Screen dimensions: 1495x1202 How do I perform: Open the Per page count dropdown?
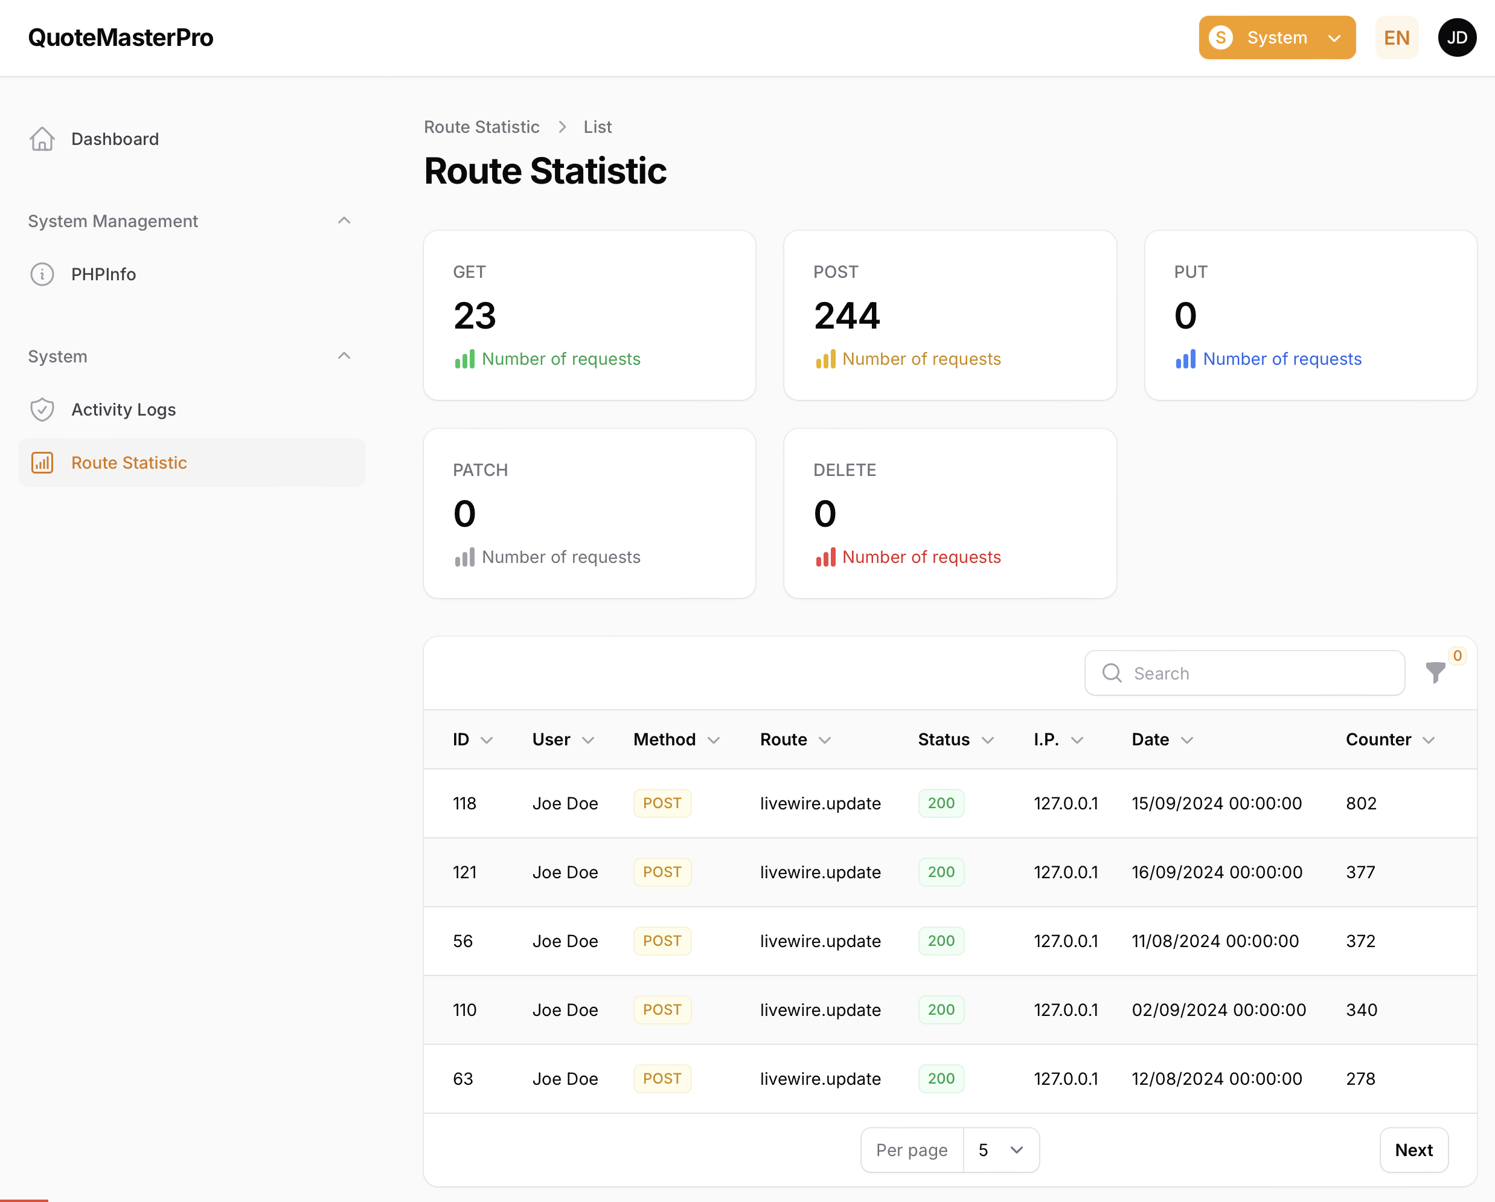pyautogui.click(x=1000, y=1149)
